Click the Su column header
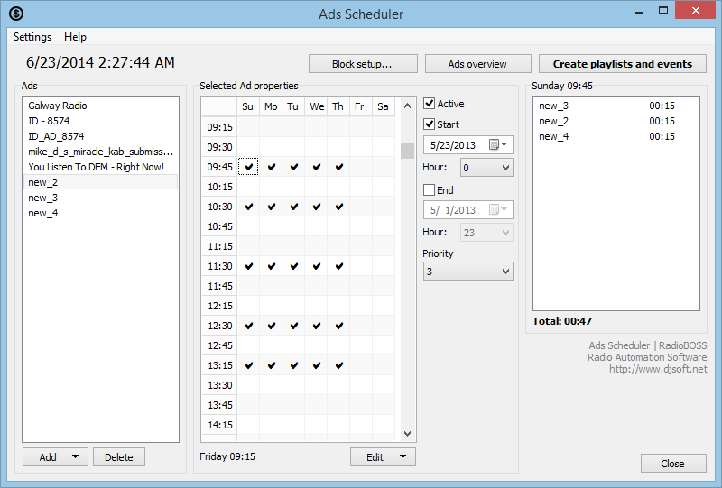The image size is (722, 488). (247, 106)
